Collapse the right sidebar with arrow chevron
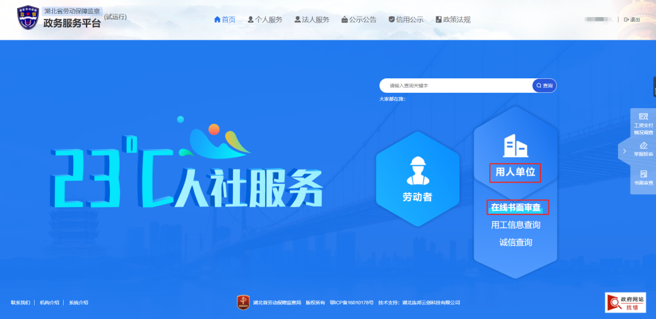 coord(624,151)
